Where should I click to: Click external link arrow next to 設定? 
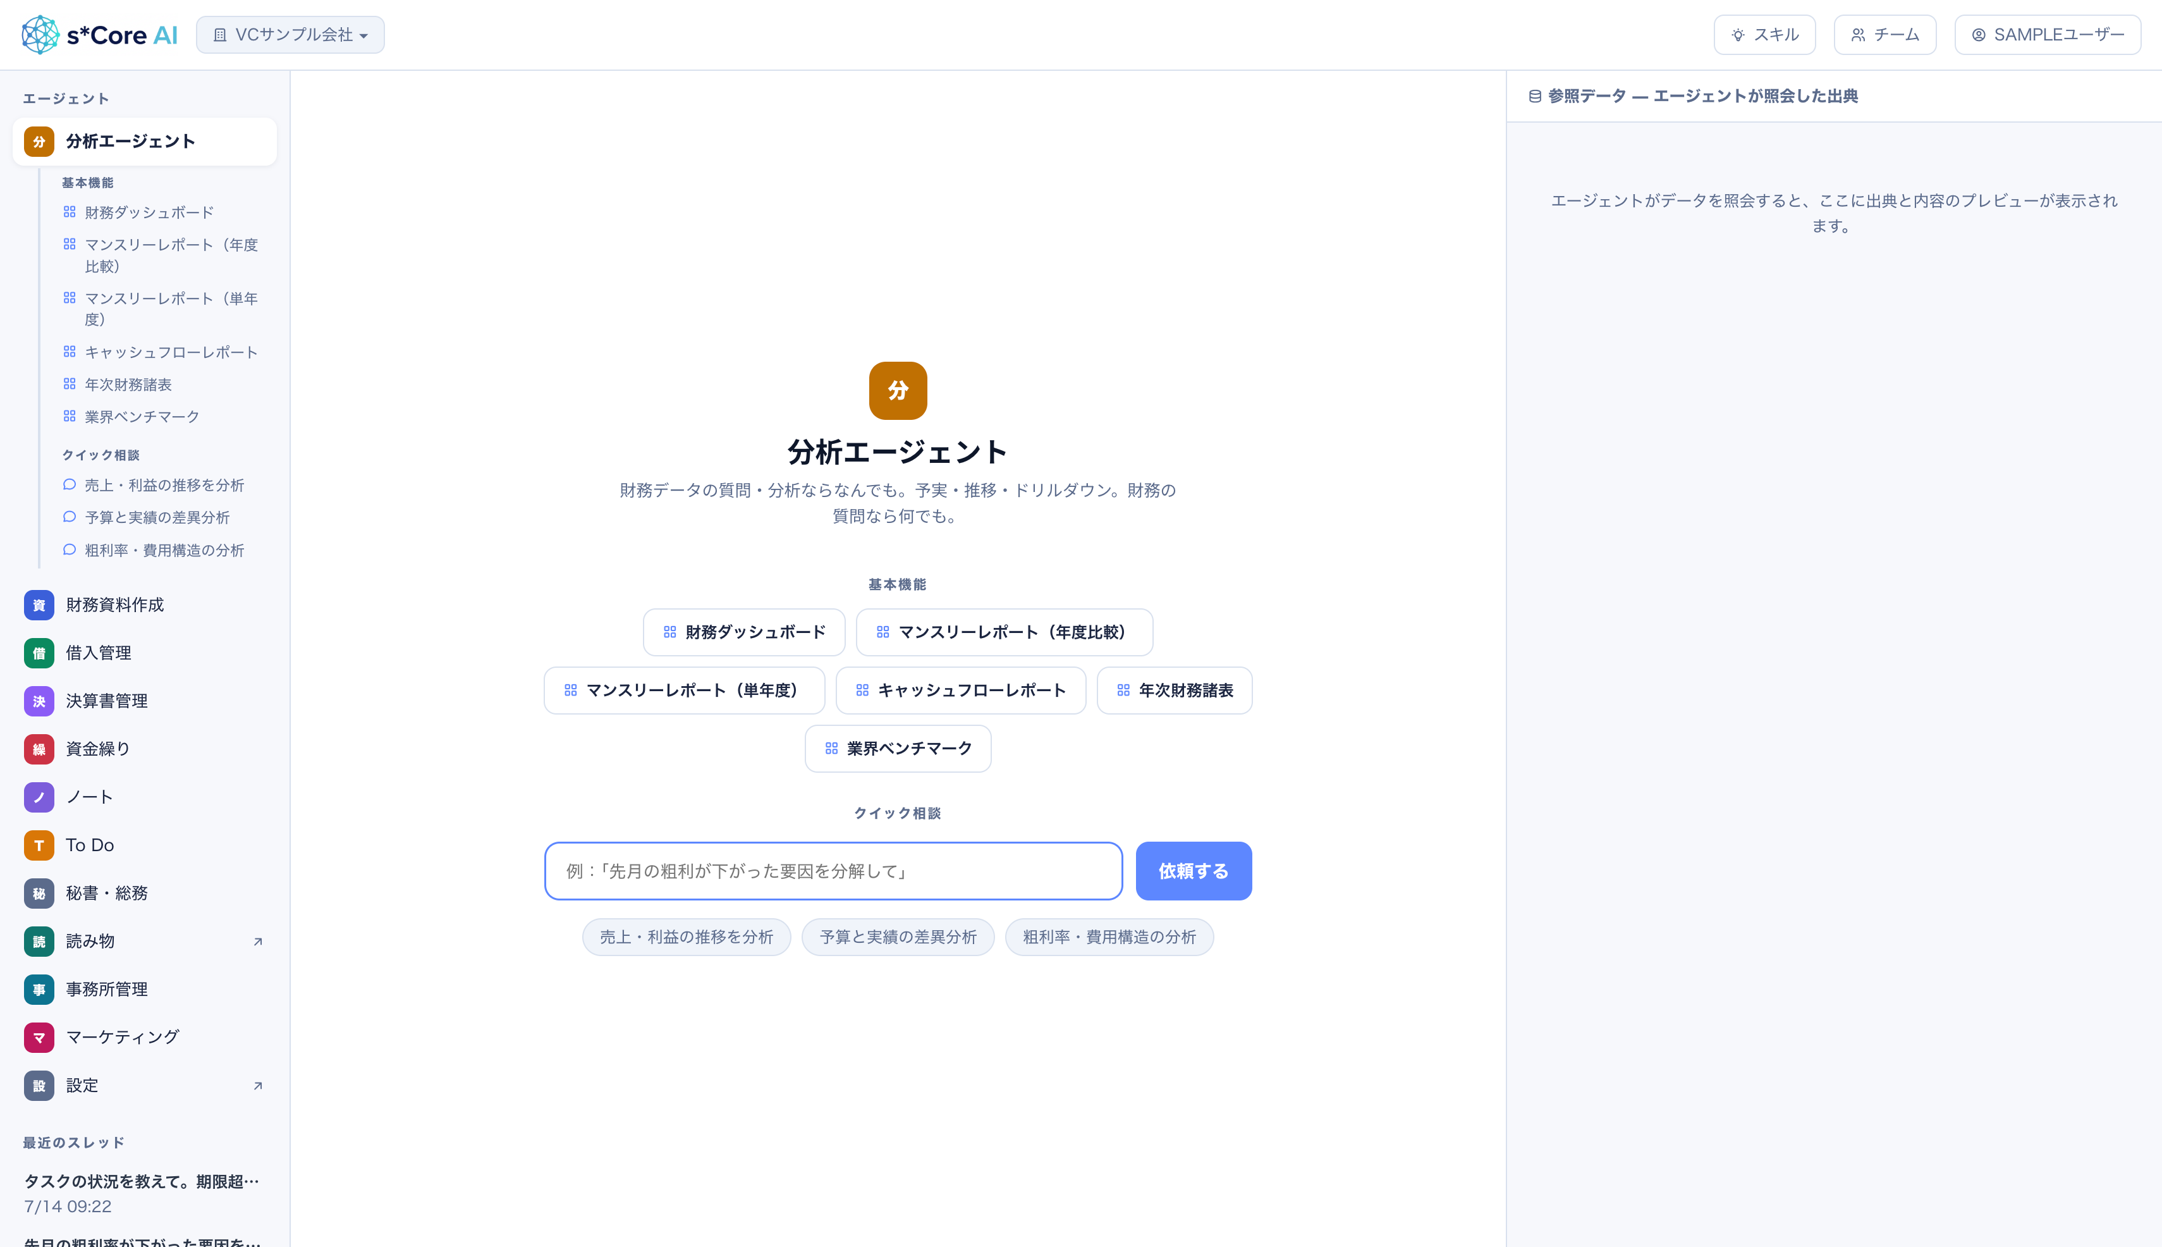pos(258,1085)
